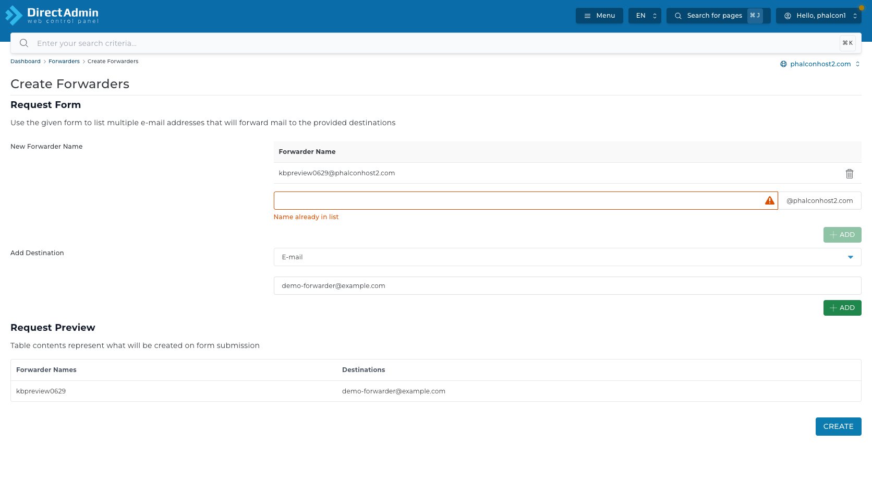Viewport: 872px width, 491px height.
Task: Open the Hello, phalcon1 user menu
Action: [819, 16]
